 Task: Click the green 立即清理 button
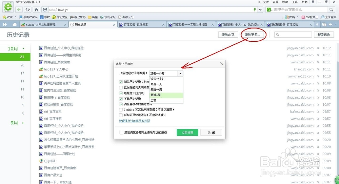(187, 132)
